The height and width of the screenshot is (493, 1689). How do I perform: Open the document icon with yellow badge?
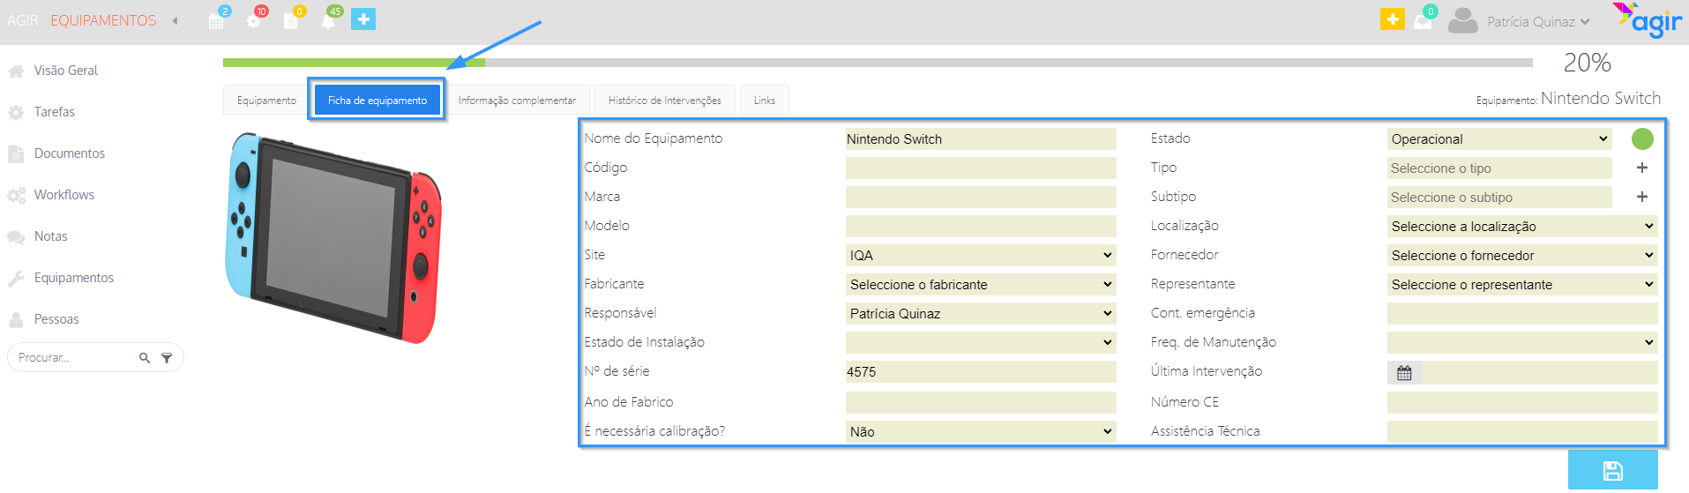[x=290, y=20]
